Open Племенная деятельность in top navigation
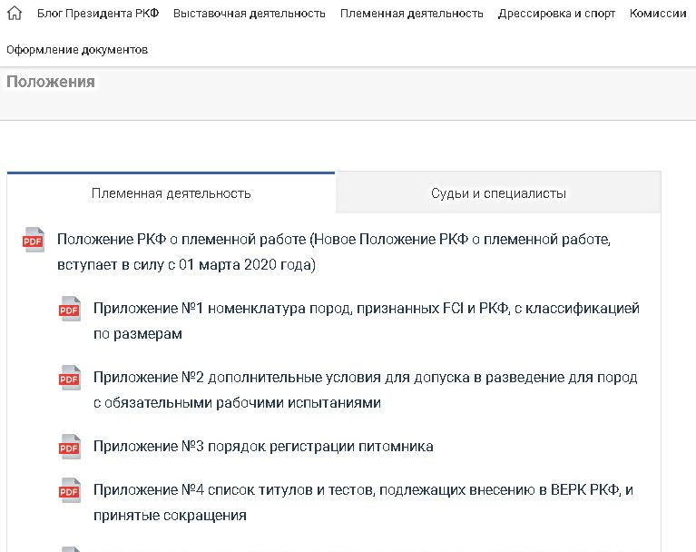The height and width of the screenshot is (552, 696). [411, 14]
